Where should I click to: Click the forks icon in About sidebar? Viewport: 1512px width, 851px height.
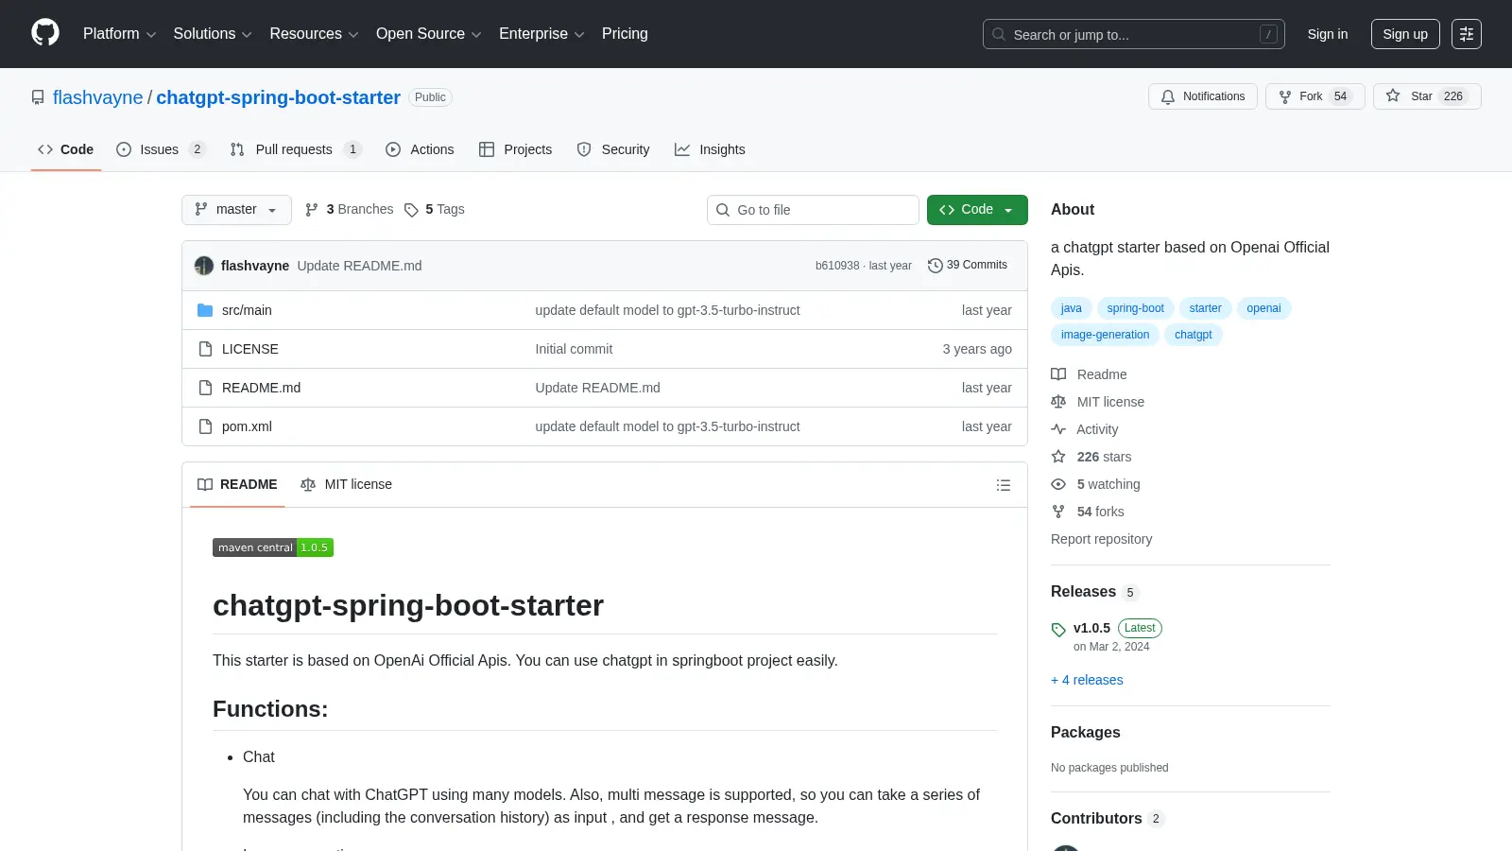1058,512
